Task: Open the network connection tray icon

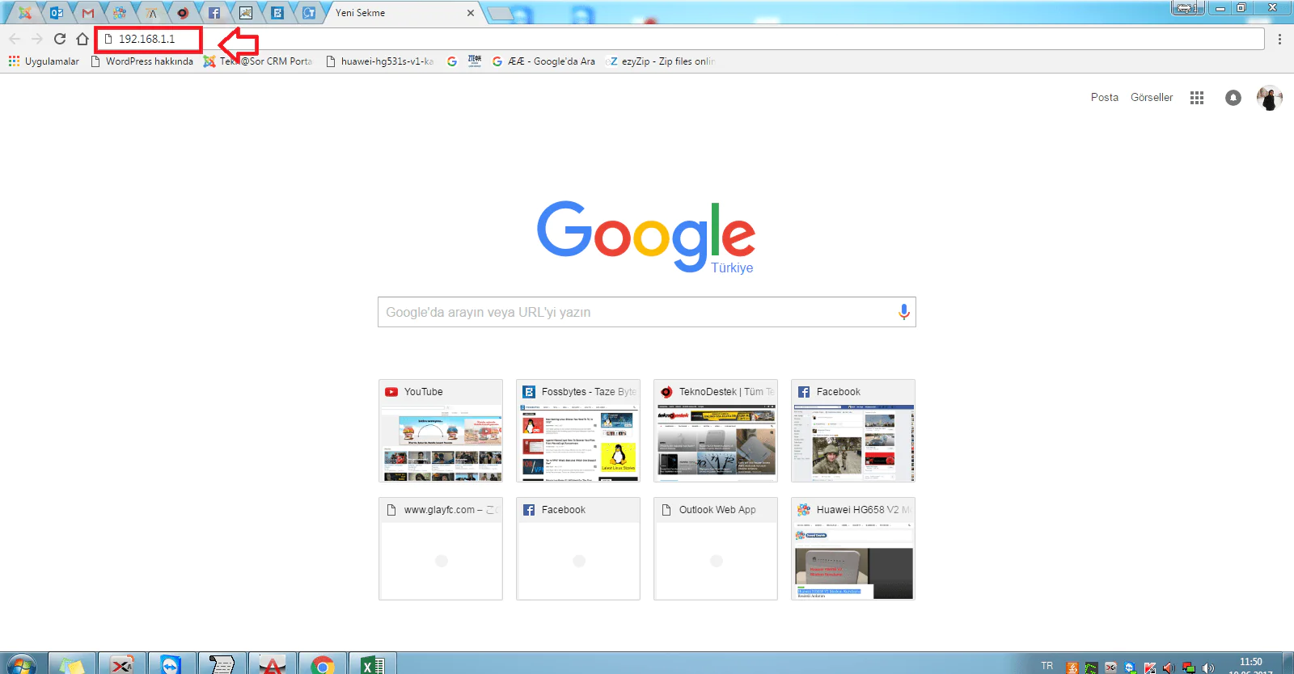Action: point(1189,668)
